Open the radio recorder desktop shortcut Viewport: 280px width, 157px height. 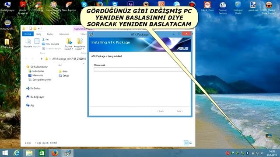[269, 7]
